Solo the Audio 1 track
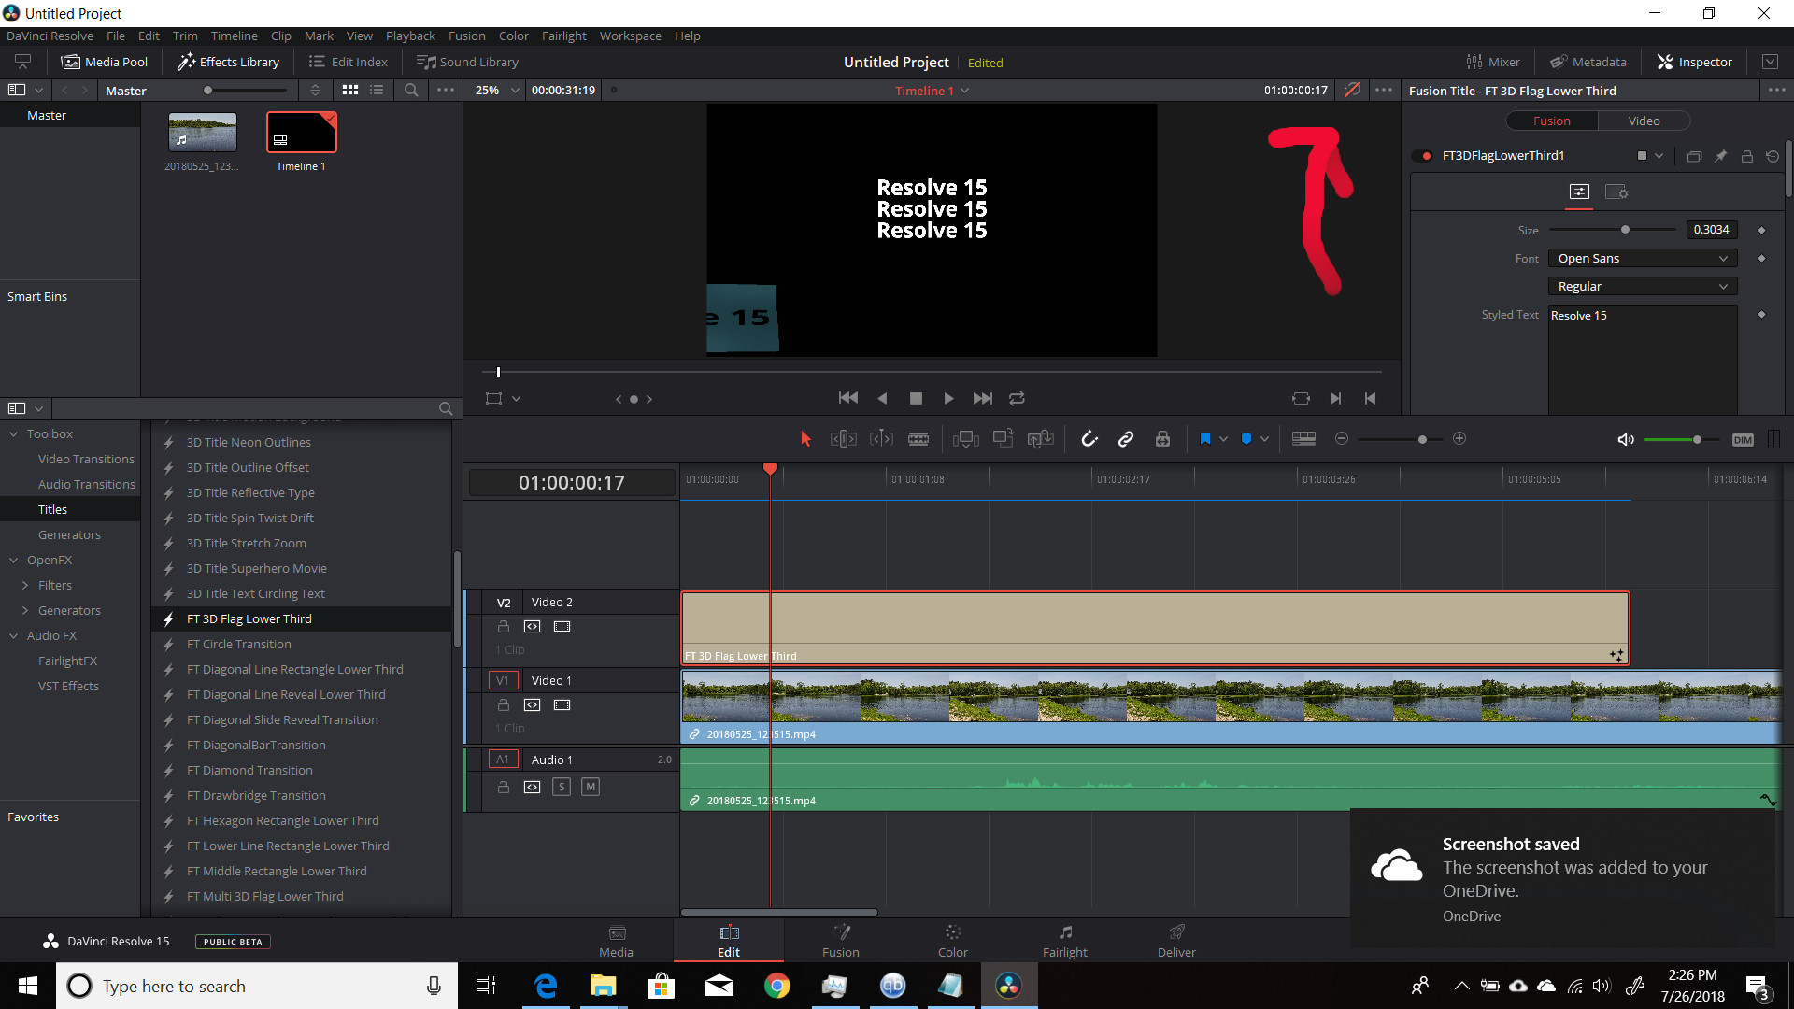Image resolution: width=1794 pixels, height=1009 pixels. tap(561, 787)
